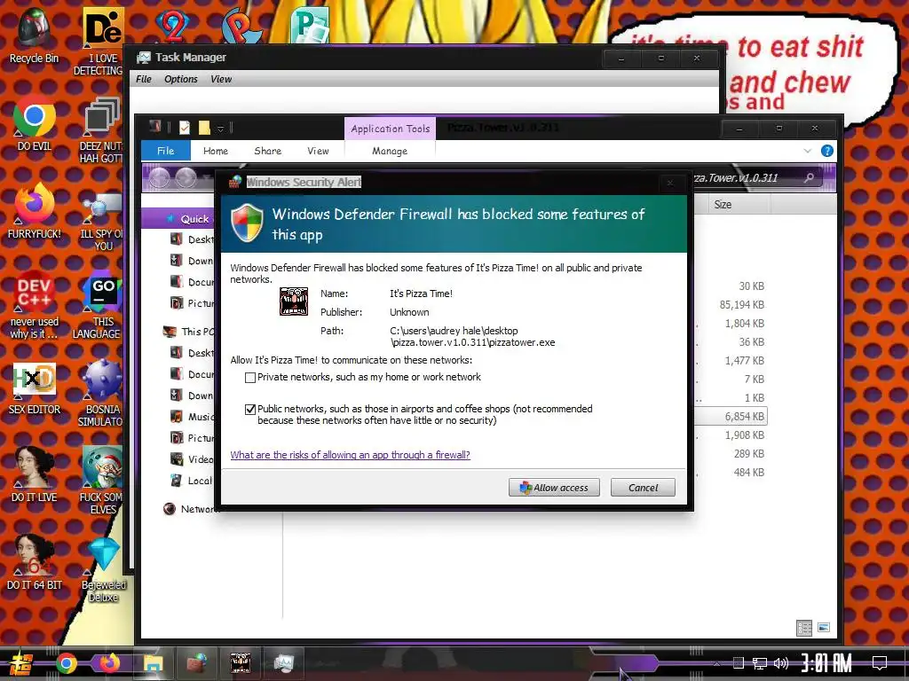Switch to Task Manager on the taskbar
Screen dimensions: 909x681
tap(284, 663)
